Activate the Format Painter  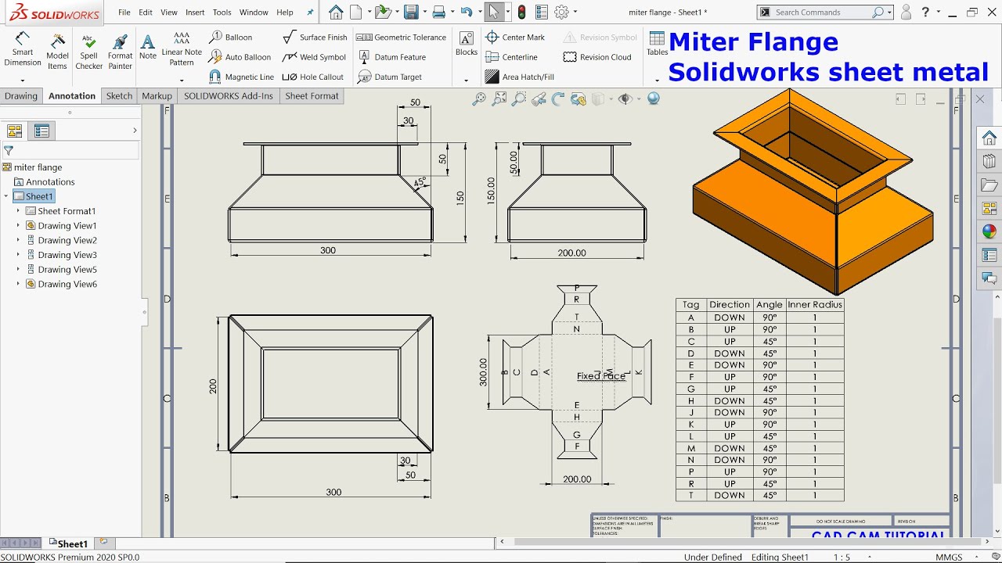[x=120, y=52]
